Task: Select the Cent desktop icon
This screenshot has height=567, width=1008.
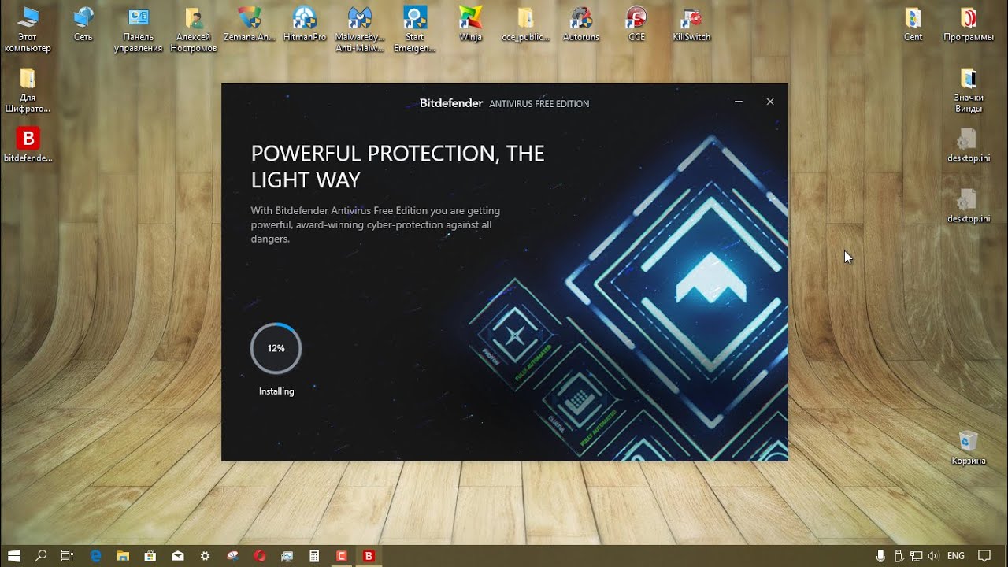Action: click(913, 24)
